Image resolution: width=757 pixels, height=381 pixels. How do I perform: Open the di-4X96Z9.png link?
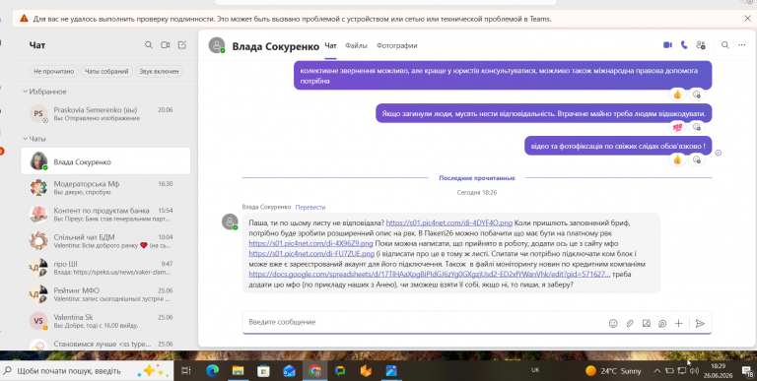(310, 243)
